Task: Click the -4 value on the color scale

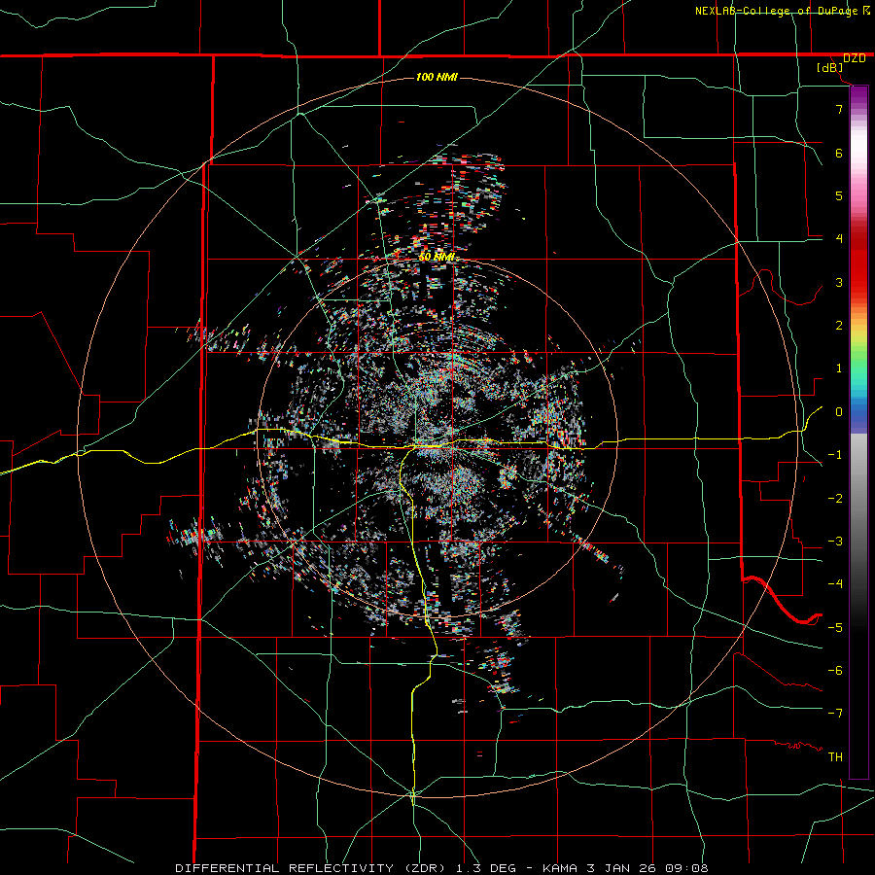Action: (835, 584)
